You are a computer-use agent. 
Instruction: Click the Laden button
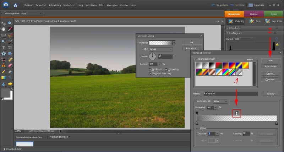tap(271, 73)
